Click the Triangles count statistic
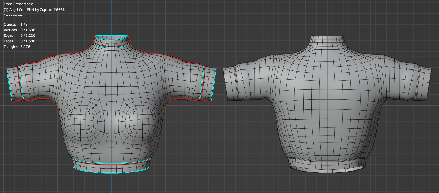439x193 pixels. click(17, 47)
